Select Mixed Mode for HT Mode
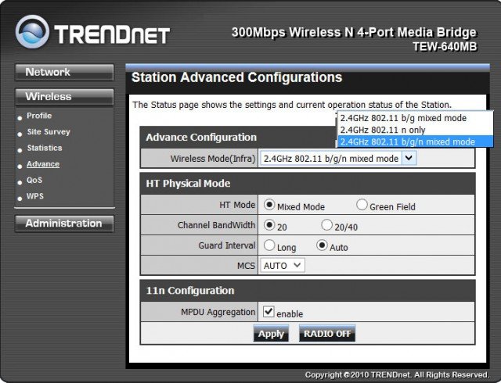The height and width of the screenshot is (383, 501). coord(270,206)
